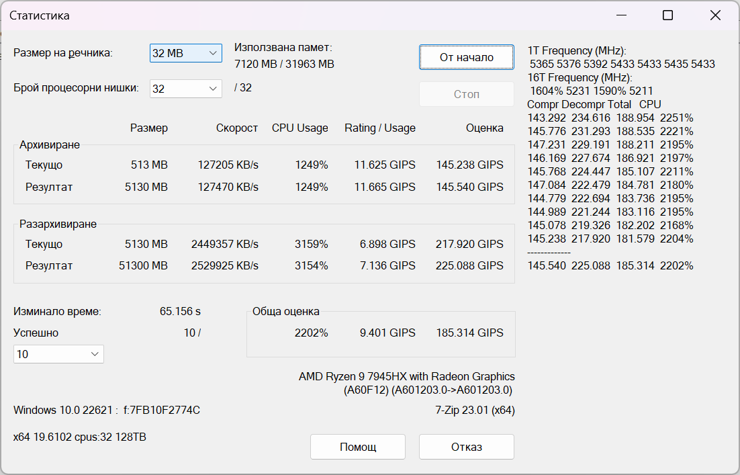Click the log row starting with 147.231
Image resolution: width=740 pixels, height=475 pixels.
610,145
